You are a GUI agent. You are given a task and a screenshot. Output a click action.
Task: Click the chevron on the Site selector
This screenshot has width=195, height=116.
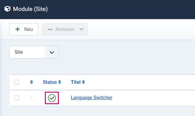52,53
